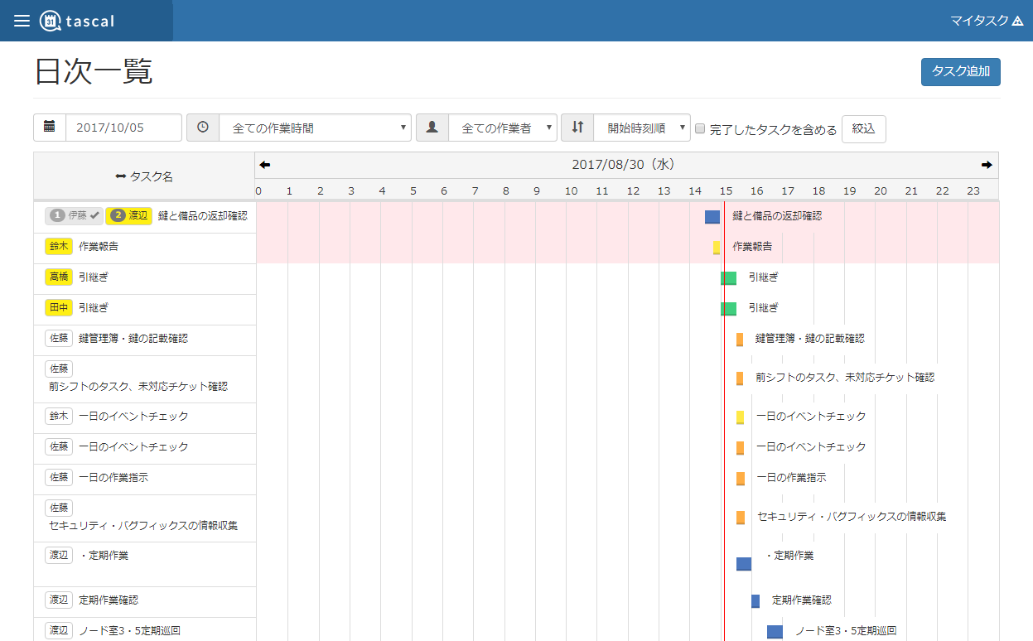Screen dimensions: 1033x641
Task: Open 開始時刻順 sort dropdown
Action: point(642,128)
